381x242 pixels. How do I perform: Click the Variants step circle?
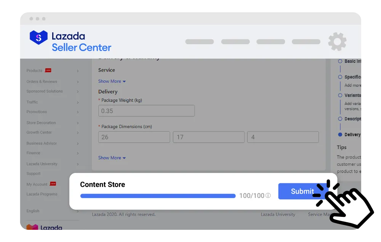tap(340, 95)
